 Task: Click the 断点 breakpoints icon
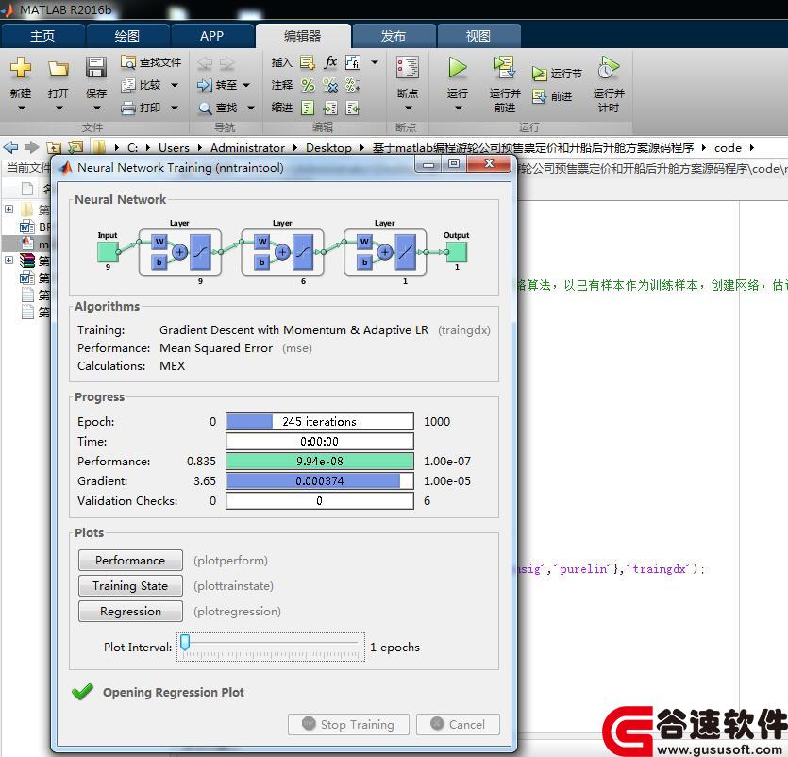tap(407, 67)
